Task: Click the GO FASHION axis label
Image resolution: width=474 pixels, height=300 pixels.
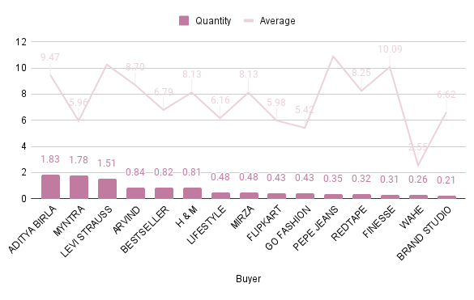Action: [x=288, y=228]
